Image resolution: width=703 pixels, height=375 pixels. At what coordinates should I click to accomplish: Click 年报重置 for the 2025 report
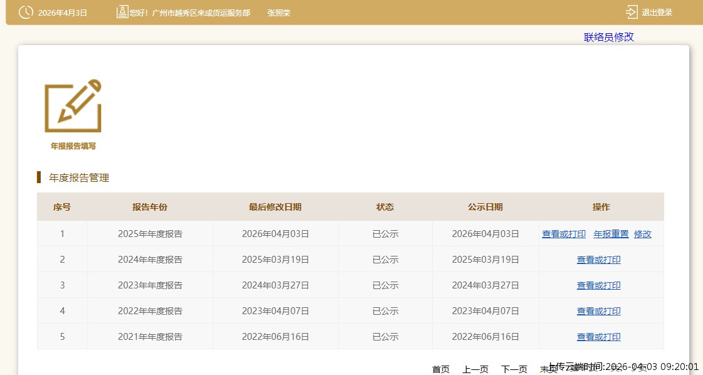click(611, 234)
